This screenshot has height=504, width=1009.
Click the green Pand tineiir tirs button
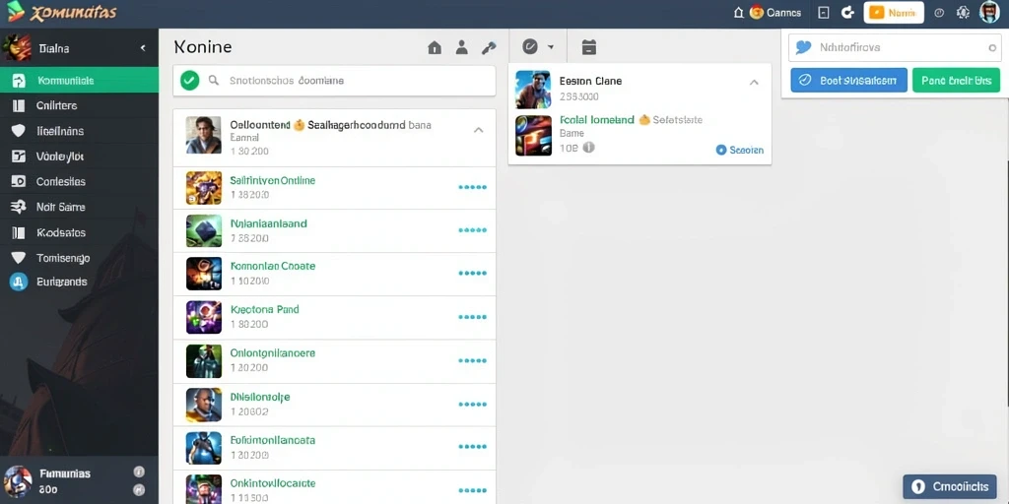956,81
